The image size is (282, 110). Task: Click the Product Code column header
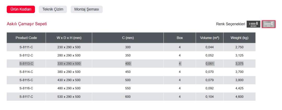pos(26,38)
